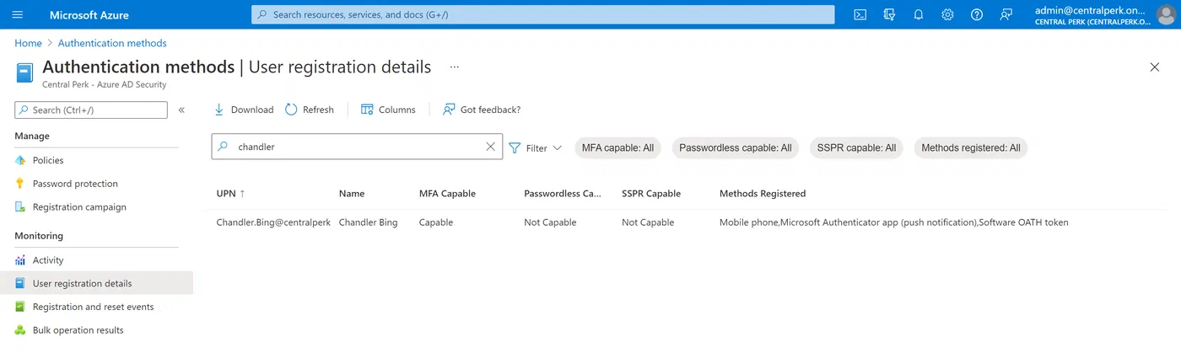Click the search box containing chandler
The image size is (1181, 353).
[x=357, y=147]
